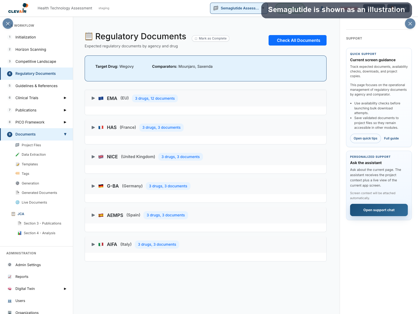This screenshot has height=314, width=418.
Task: Click Open quick tips button
Action: point(365,138)
